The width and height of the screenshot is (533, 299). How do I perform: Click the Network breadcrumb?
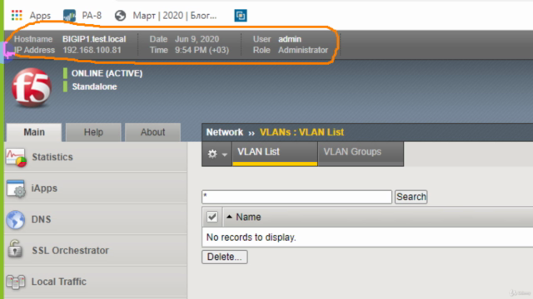[224, 132]
